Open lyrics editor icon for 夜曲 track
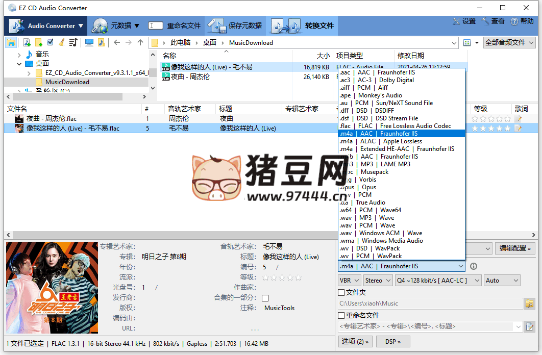 [519, 118]
